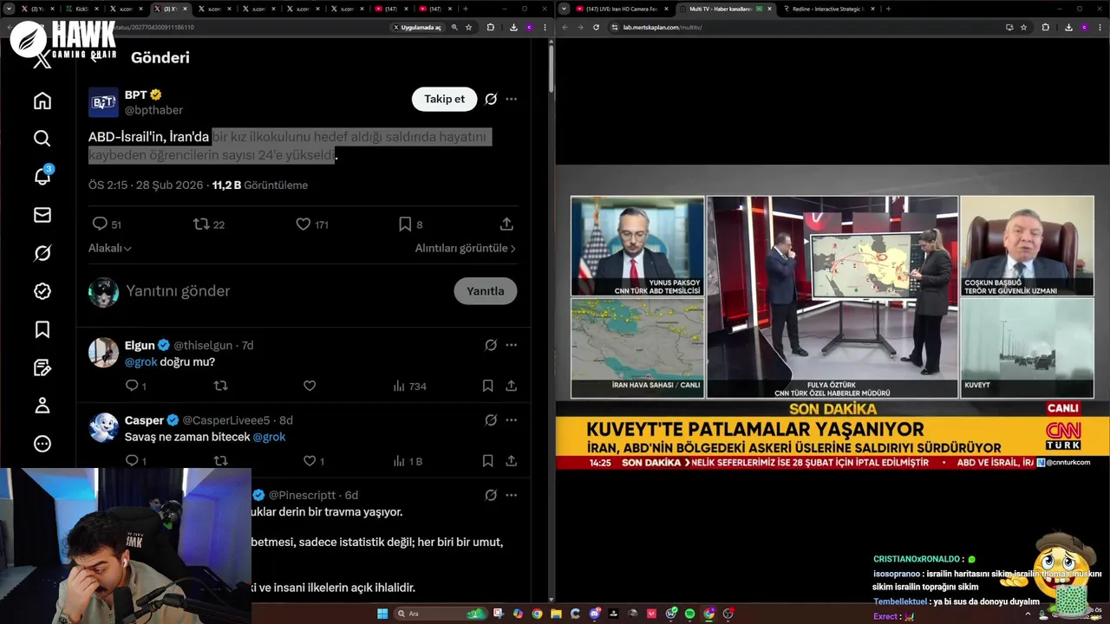This screenshot has height=624, width=1110.
Task: Reload the lab.mertskaplan.com page
Action: click(x=596, y=27)
